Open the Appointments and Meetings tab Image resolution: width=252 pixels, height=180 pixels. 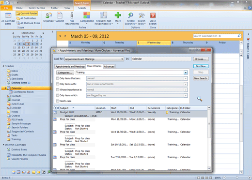(70, 67)
